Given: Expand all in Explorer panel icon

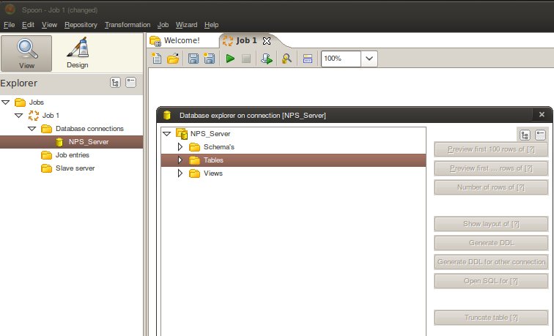Looking at the screenshot, I should point(115,83).
